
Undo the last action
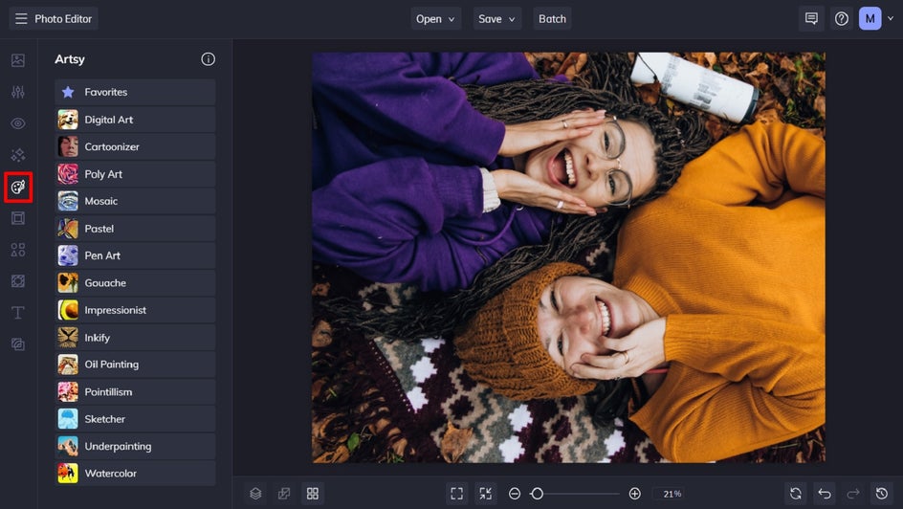click(x=825, y=494)
